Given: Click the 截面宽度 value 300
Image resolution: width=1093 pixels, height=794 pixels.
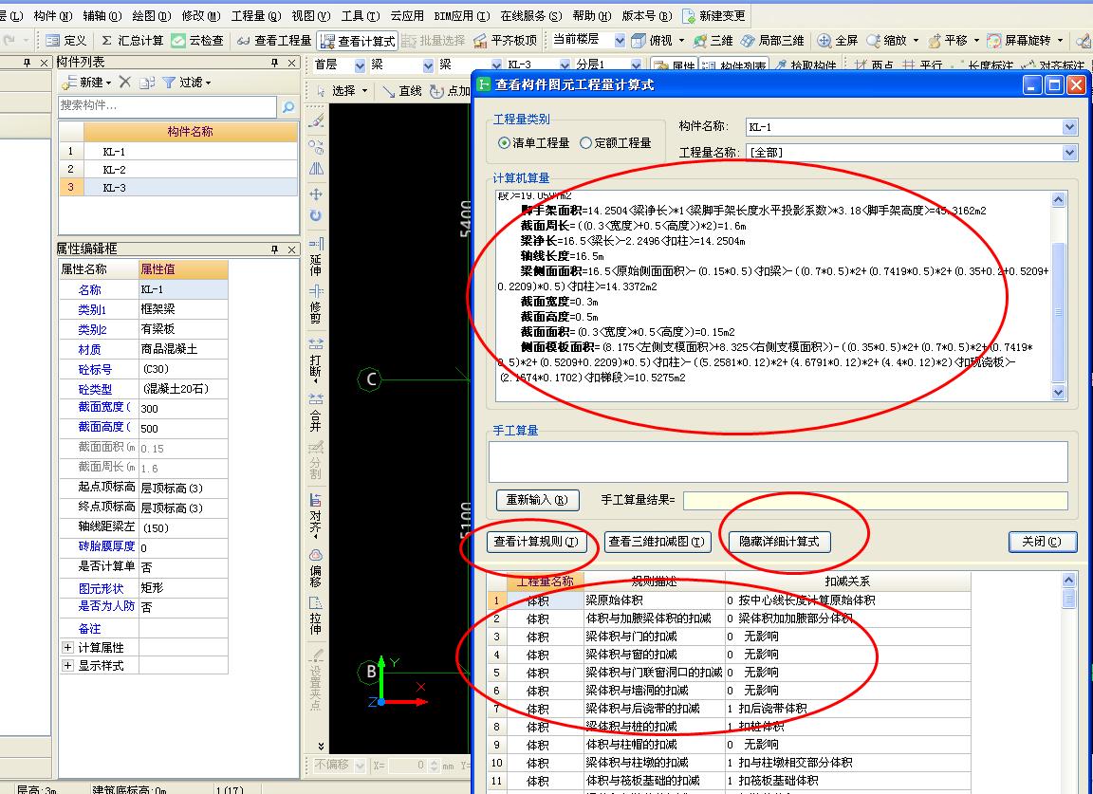Looking at the screenshot, I should point(183,409).
